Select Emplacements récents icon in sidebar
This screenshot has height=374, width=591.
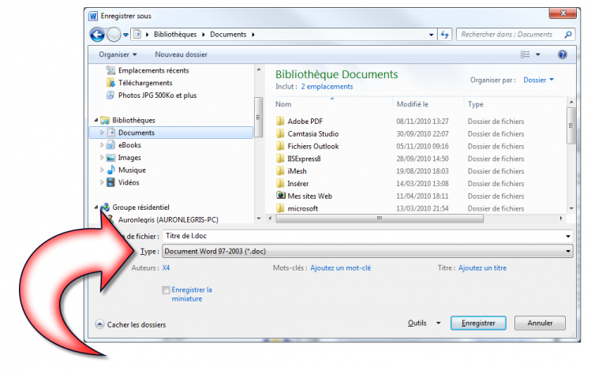[110, 70]
